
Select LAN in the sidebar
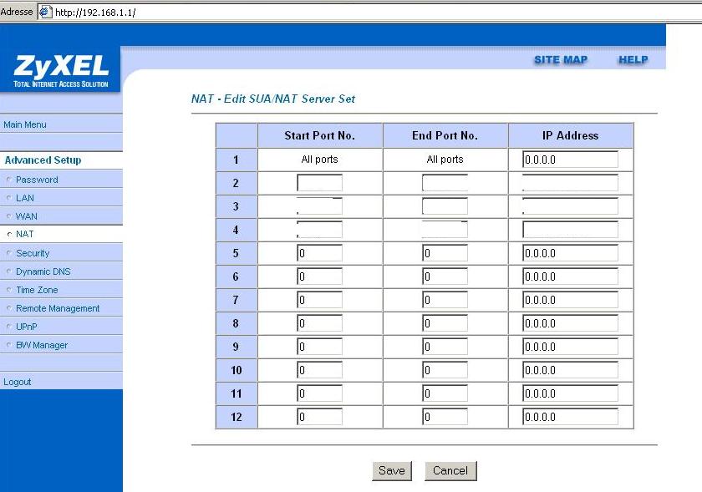[25, 198]
